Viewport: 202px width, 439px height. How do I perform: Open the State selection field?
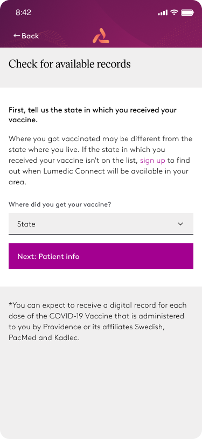point(101,223)
